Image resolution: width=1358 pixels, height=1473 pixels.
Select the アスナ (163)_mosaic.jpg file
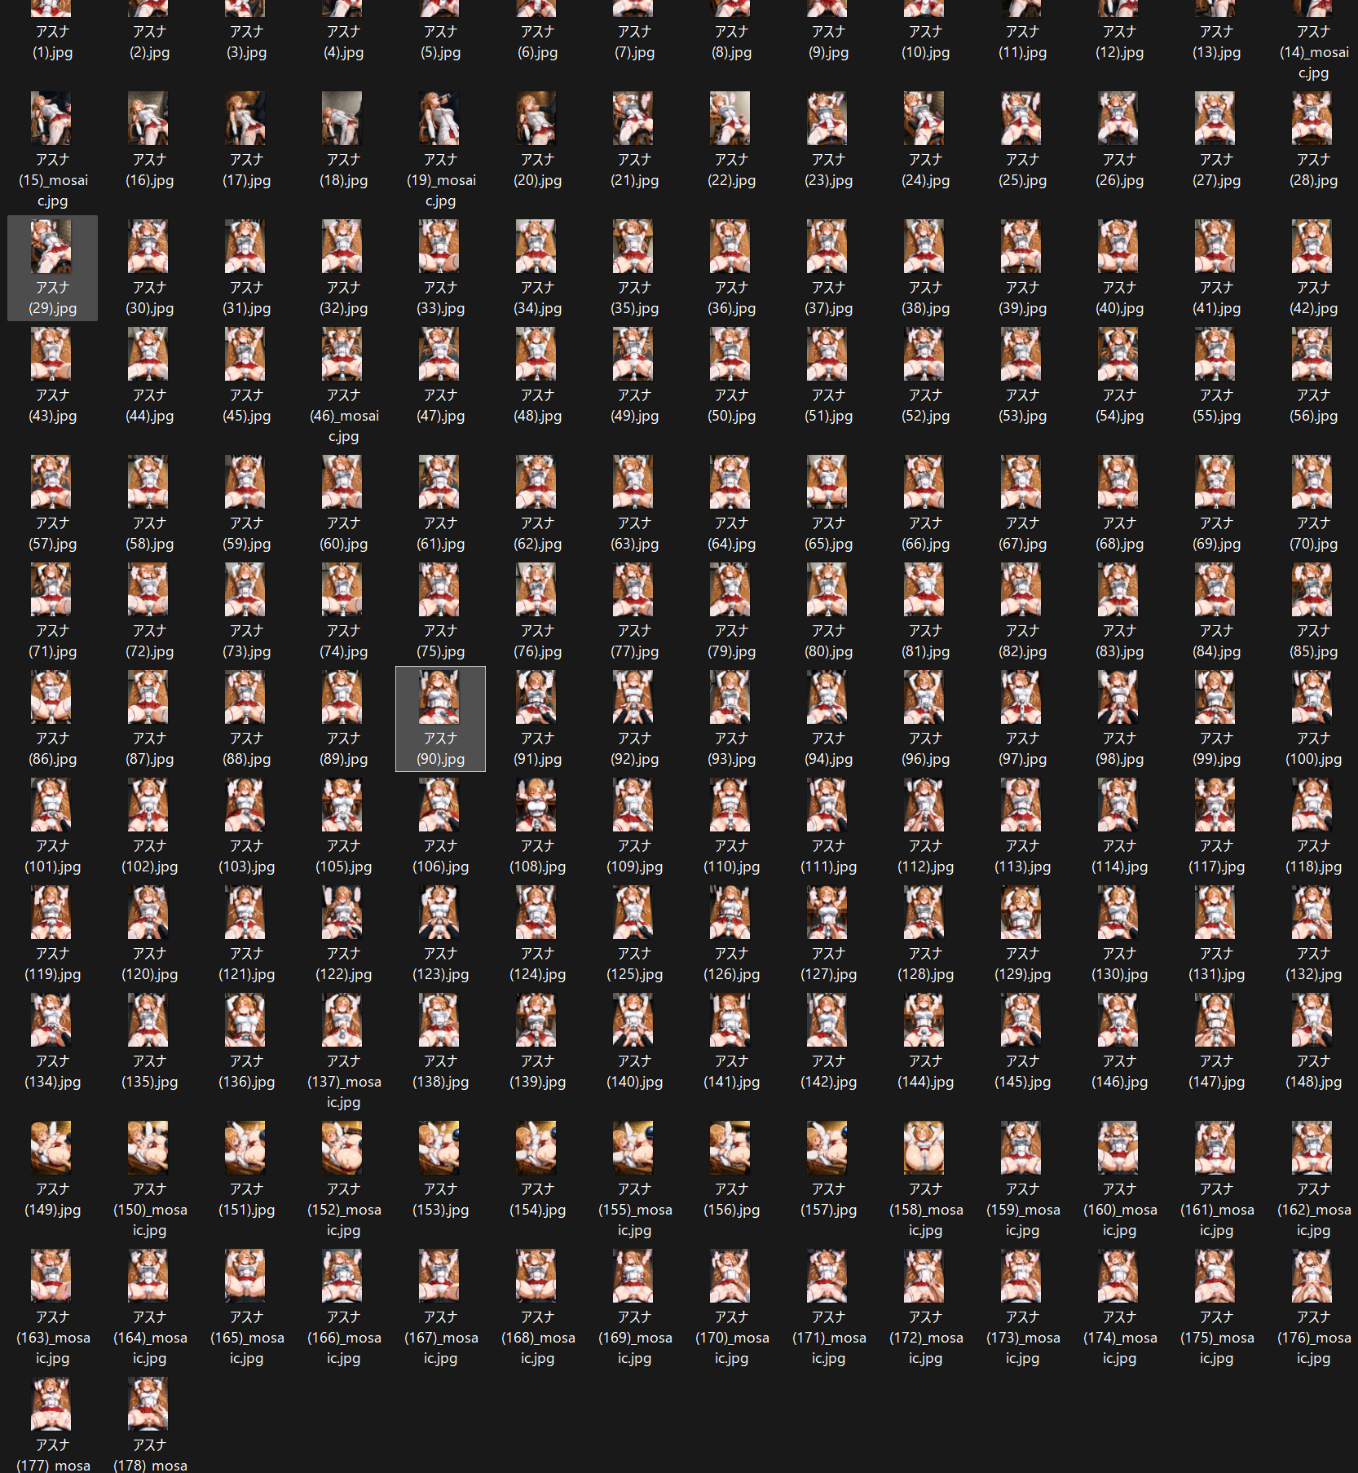point(52,1308)
